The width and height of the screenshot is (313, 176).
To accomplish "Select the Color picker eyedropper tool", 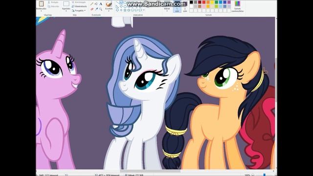I will [x=96, y=9].
